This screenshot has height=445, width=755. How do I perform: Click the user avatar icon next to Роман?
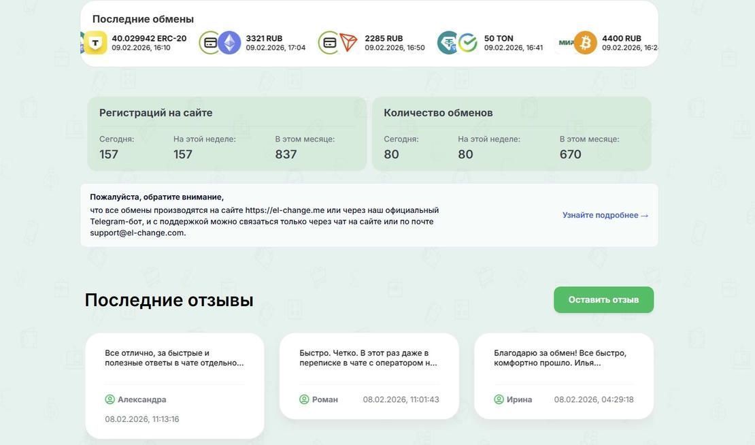(x=304, y=399)
